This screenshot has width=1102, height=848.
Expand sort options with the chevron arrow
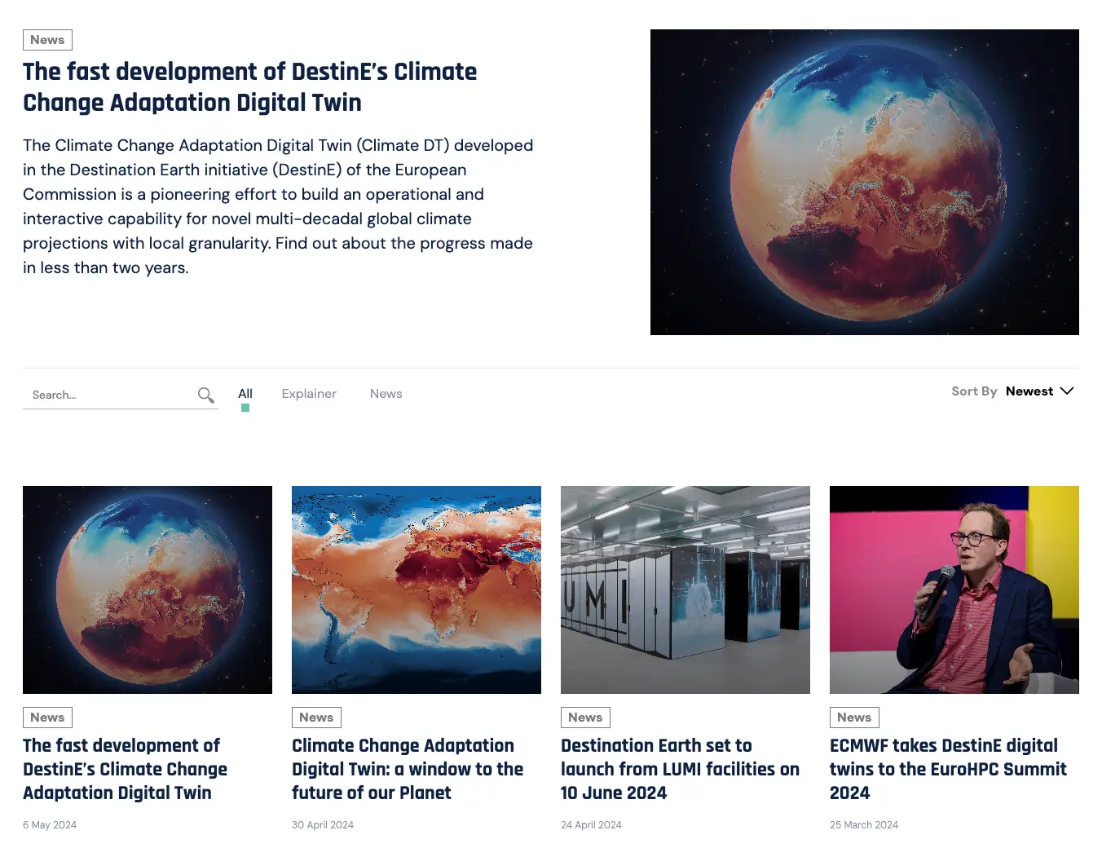click(1066, 391)
